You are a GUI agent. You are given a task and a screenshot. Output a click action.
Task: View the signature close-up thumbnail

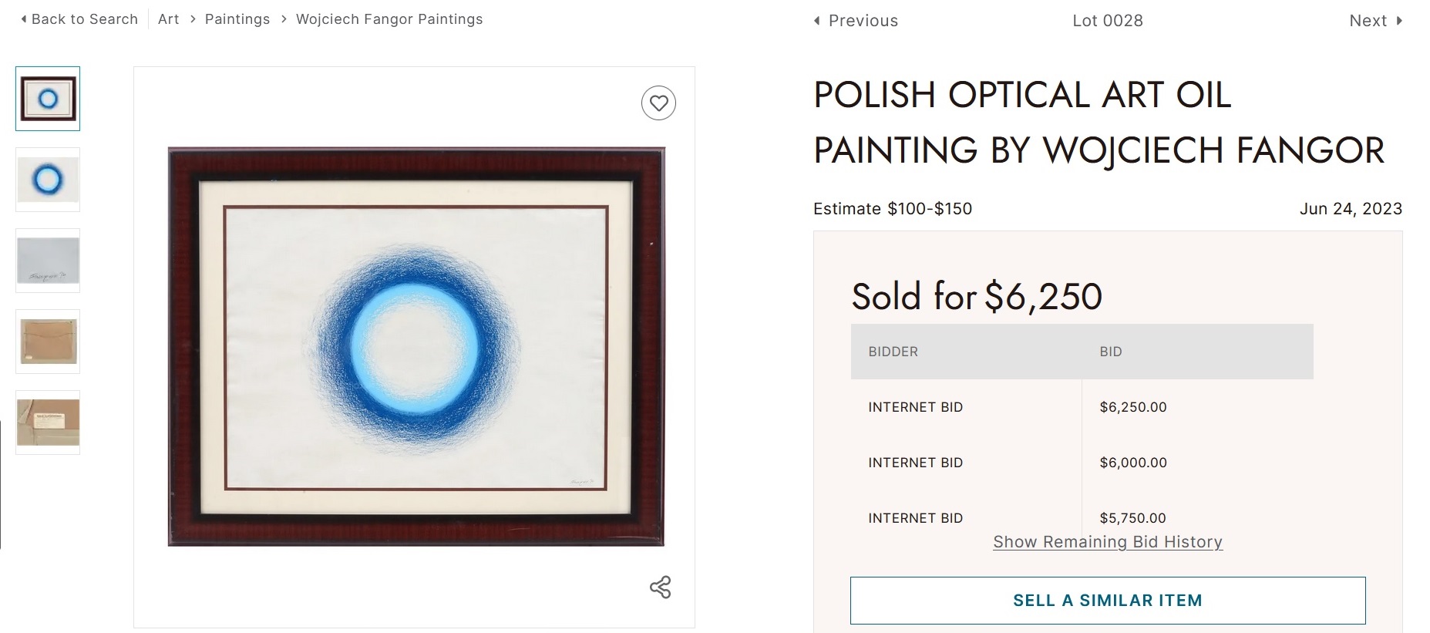pyautogui.click(x=48, y=261)
